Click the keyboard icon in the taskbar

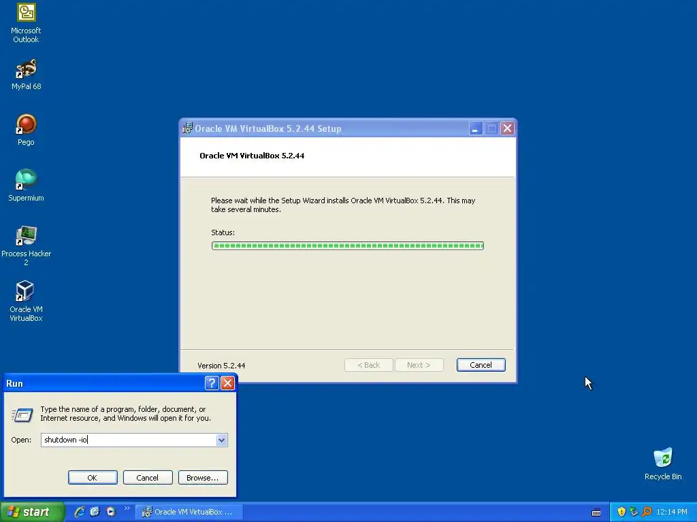coord(596,512)
